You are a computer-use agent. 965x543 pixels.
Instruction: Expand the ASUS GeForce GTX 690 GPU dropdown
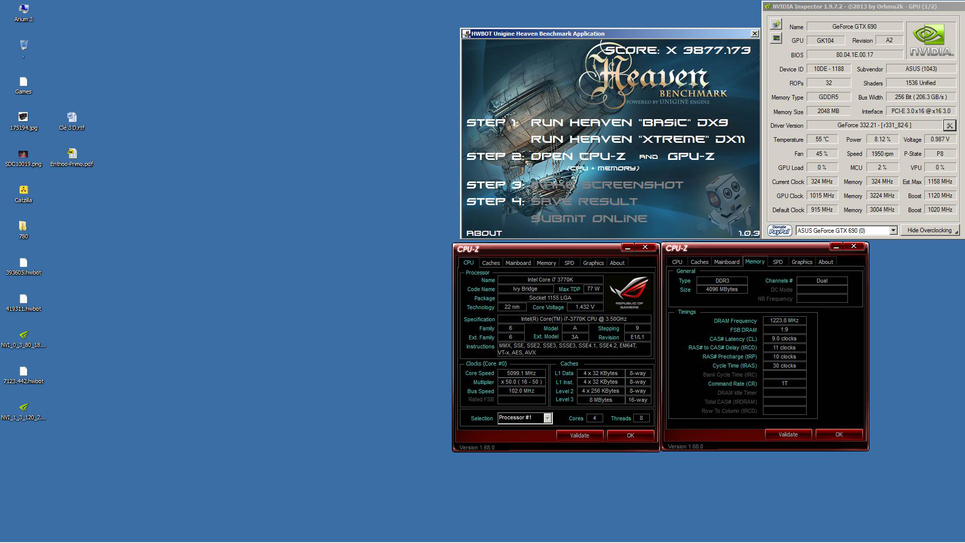893,230
